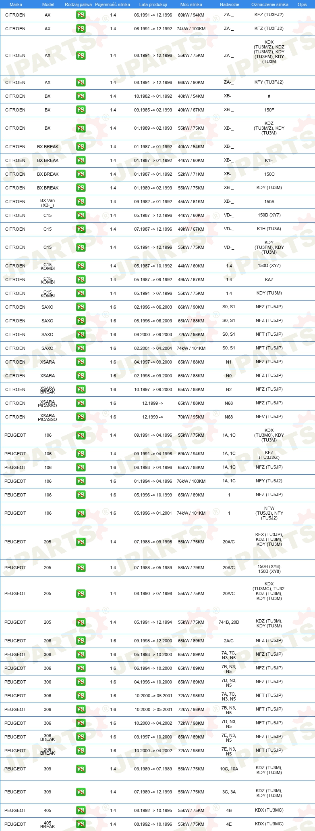315x831 pixels.
Task: Select the "58kW / 79KM" power cell
Action: pyautogui.click(x=191, y=568)
